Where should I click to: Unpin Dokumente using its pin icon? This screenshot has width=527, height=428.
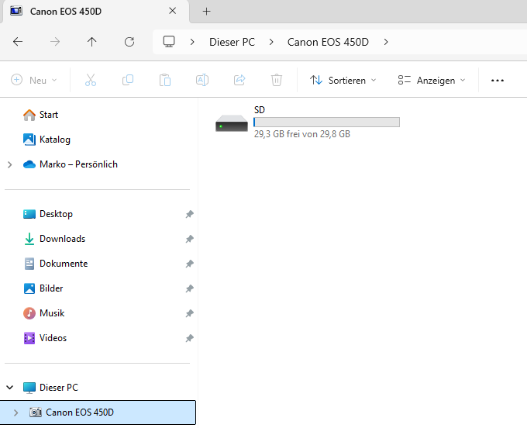pyautogui.click(x=190, y=264)
